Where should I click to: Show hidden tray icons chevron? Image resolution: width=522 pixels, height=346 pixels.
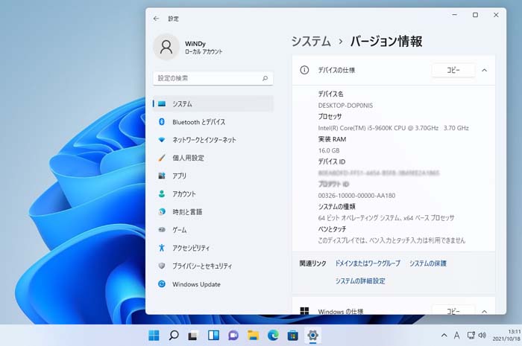click(x=444, y=336)
